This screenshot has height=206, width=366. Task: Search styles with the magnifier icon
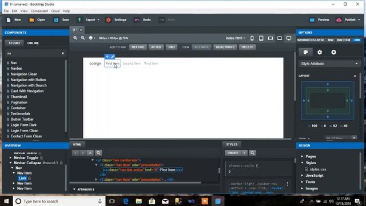coord(252,153)
